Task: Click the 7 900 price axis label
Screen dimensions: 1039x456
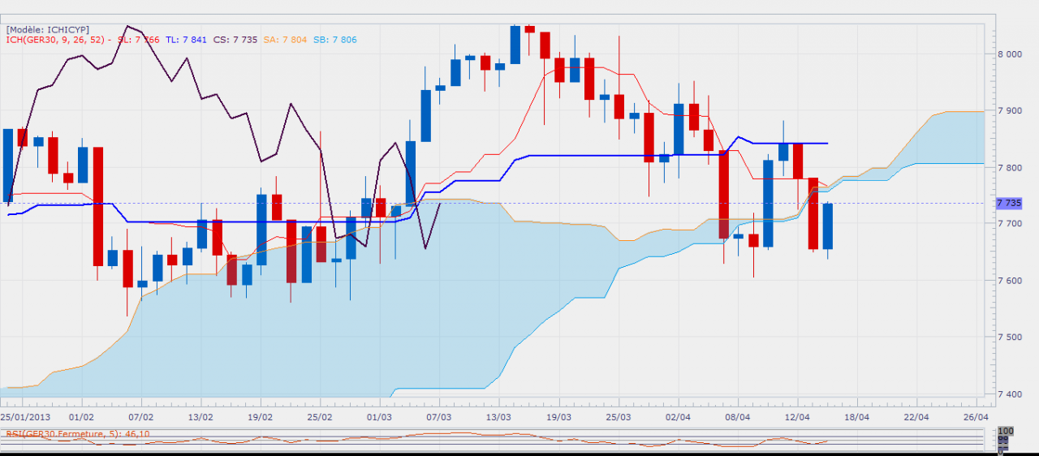Action: 1009,110
